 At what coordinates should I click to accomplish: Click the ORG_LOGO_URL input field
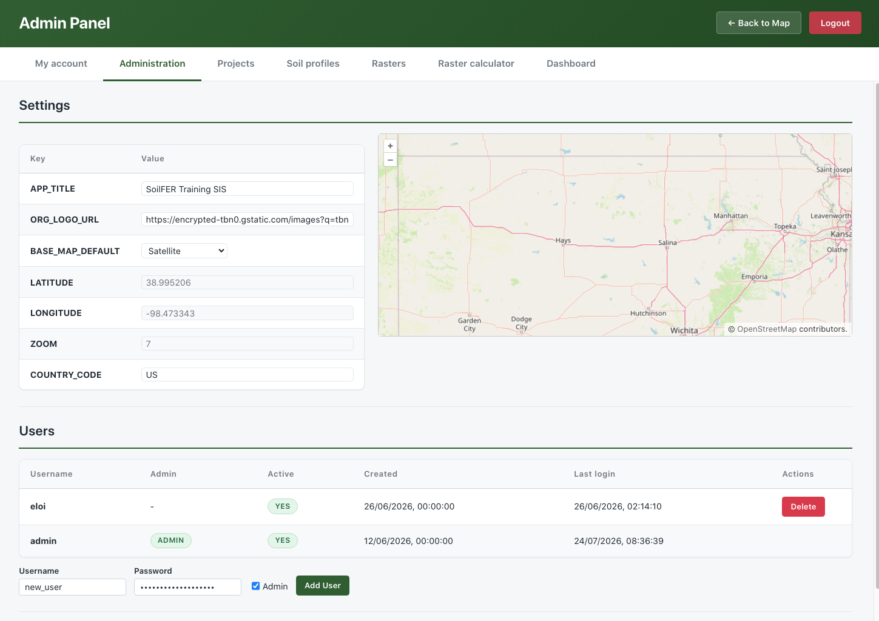point(248,220)
